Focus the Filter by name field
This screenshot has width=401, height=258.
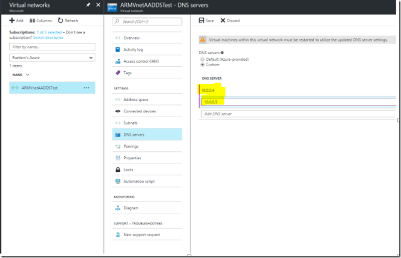[x=52, y=47]
